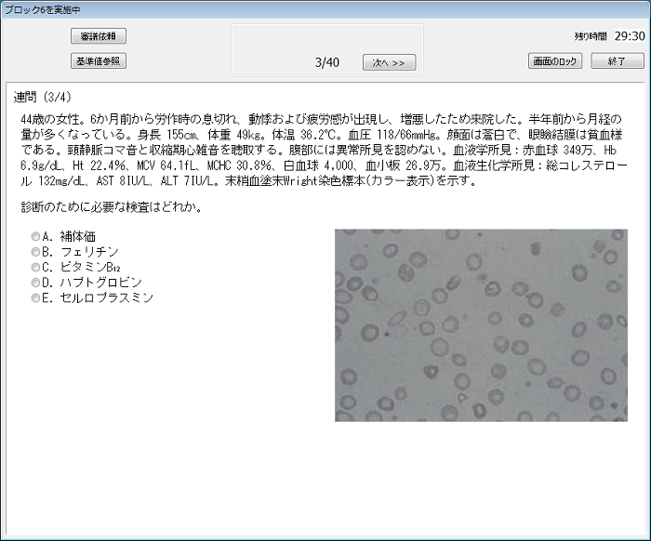Click the ブロック6を実施中 title bar

(325, 9)
